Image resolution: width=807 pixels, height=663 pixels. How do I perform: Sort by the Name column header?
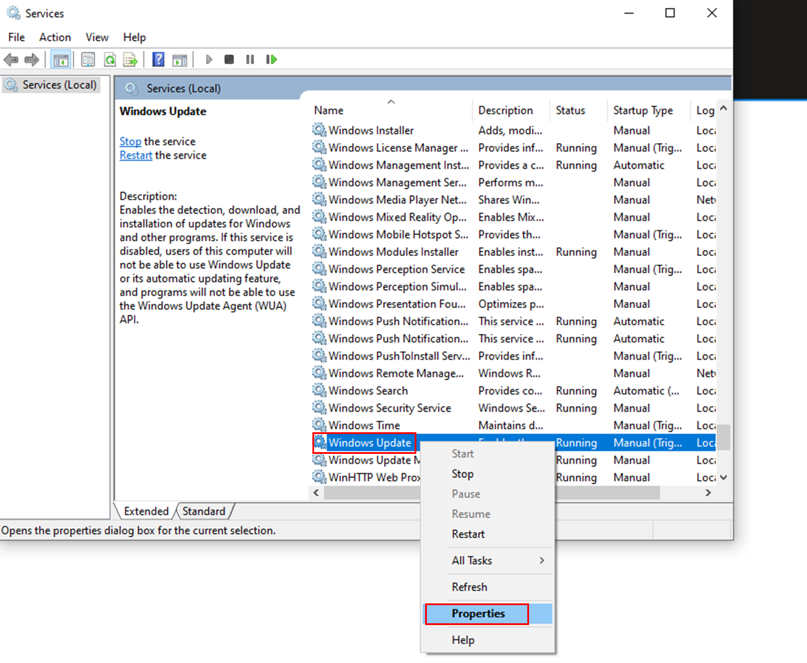click(x=390, y=110)
